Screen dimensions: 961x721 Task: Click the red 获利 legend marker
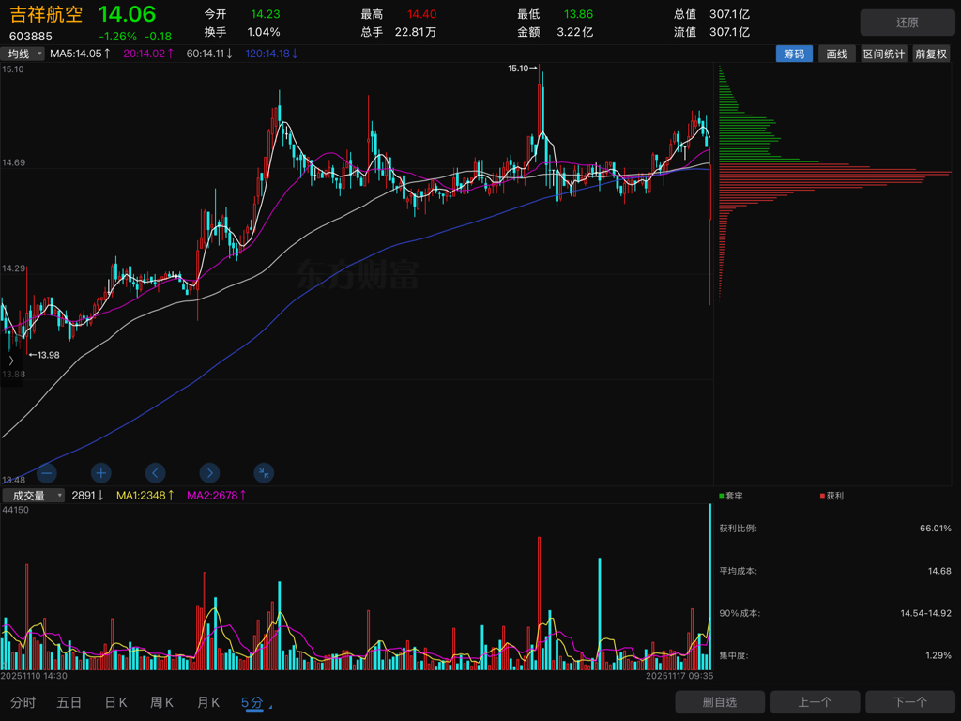tap(822, 496)
